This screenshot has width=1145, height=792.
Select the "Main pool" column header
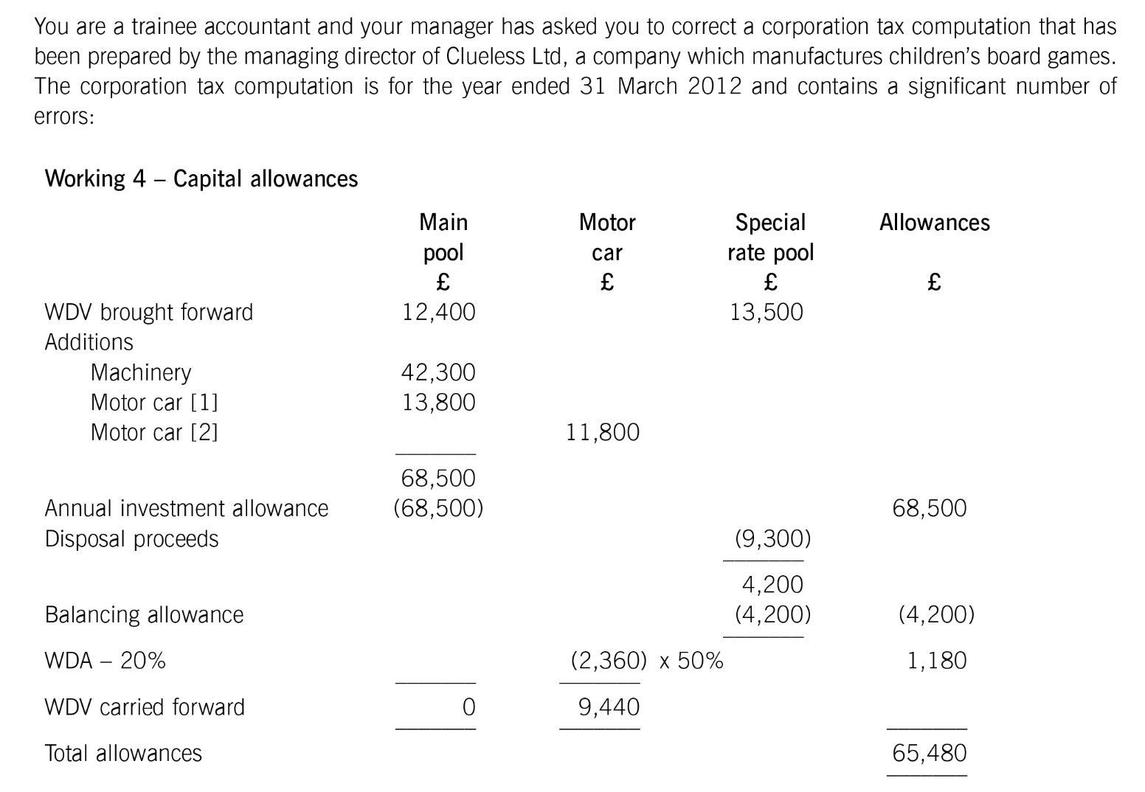coord(443,237)
